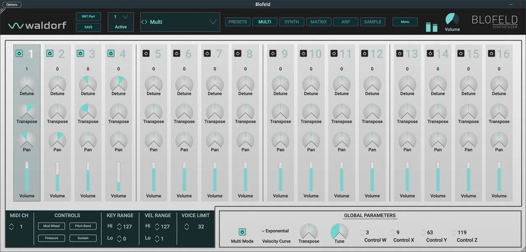
Task: Click the output level meter icon
Action: [432, 26]
